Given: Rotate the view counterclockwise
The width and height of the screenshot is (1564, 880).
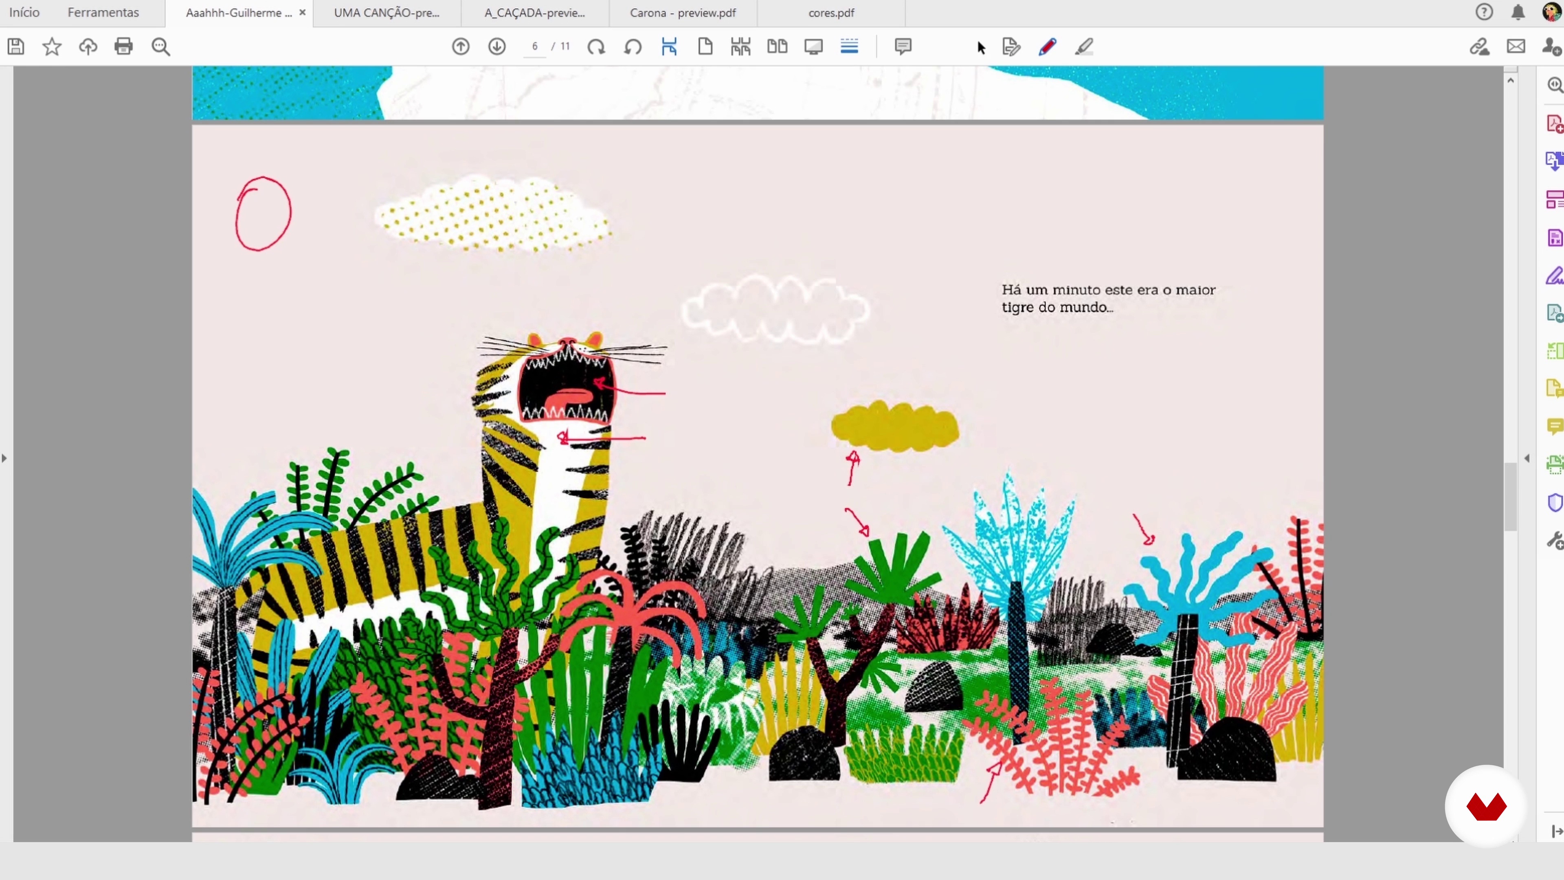Looking at the screenshot, I should coord(633,46).
